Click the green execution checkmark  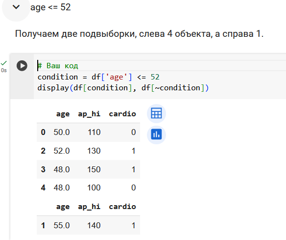tap(3, 63)
